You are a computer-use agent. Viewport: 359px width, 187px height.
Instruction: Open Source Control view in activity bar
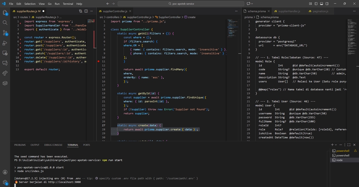pyautogui.click(x=5, y=33)
